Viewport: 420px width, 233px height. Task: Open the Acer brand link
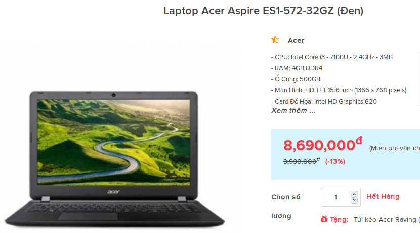point(296,40)
